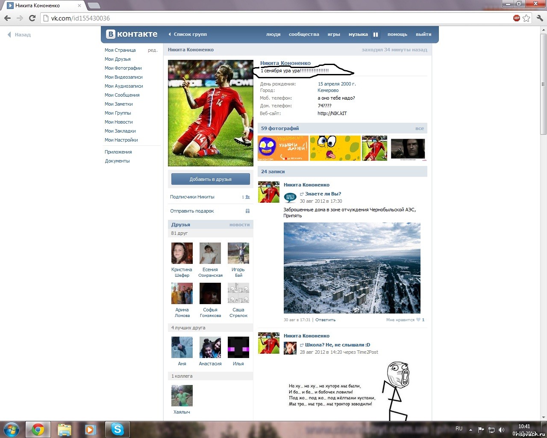This screenshot has height=438, width=547.
Task: Click выйти to log out
Action: coord(423,34)
